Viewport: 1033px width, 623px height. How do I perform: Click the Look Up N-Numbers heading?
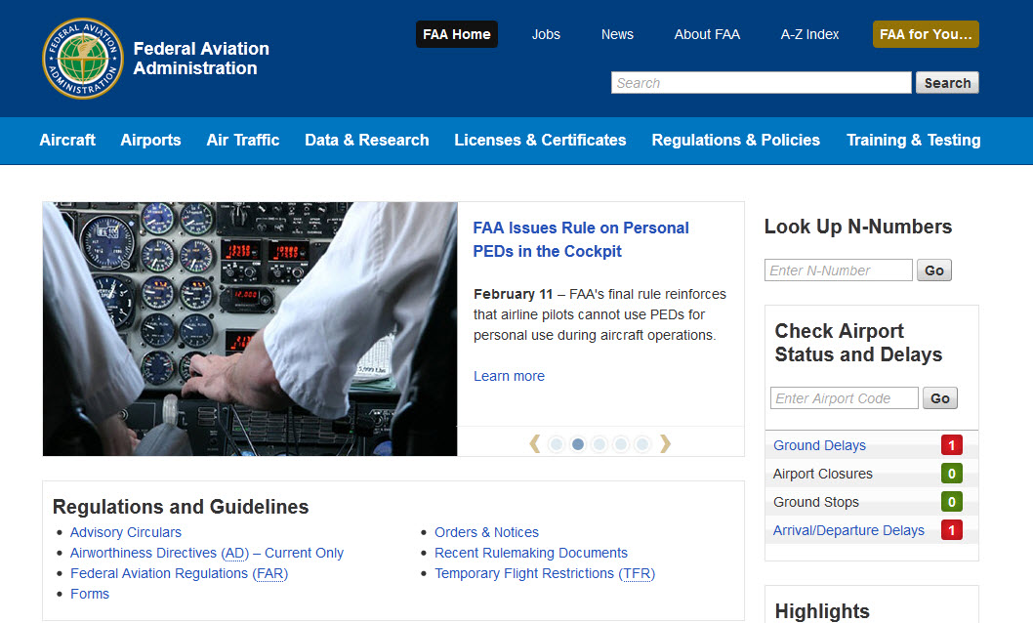point(858,227)
